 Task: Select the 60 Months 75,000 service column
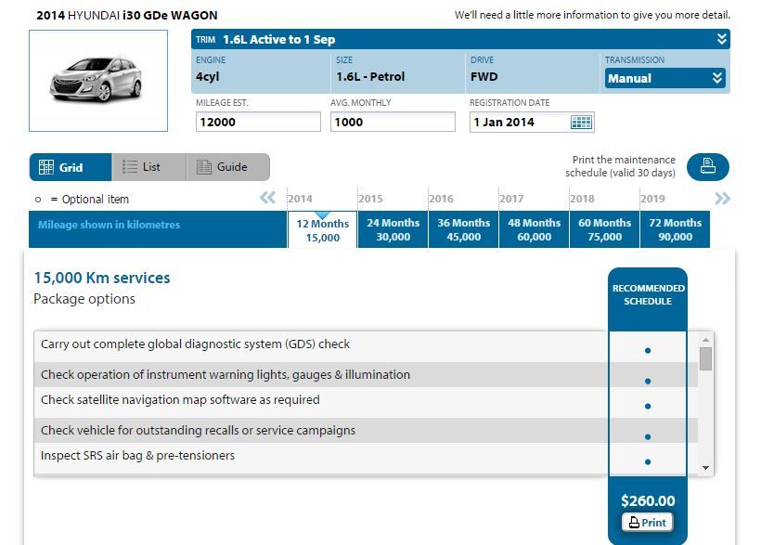click(x=605, y=229)
